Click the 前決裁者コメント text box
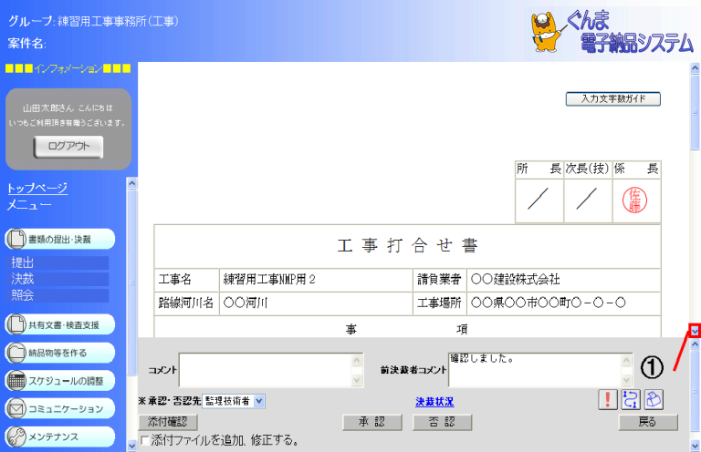The height and width of the screenshot is (452, 701). click(535, 370)
